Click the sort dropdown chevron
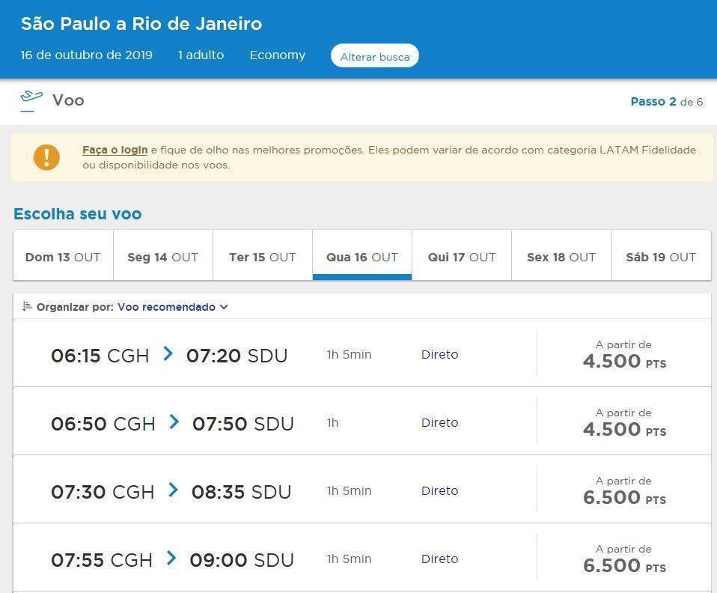 point(224,307)
